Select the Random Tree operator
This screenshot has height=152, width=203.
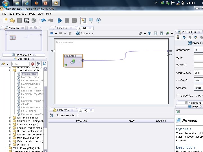[x=29, y=87]
